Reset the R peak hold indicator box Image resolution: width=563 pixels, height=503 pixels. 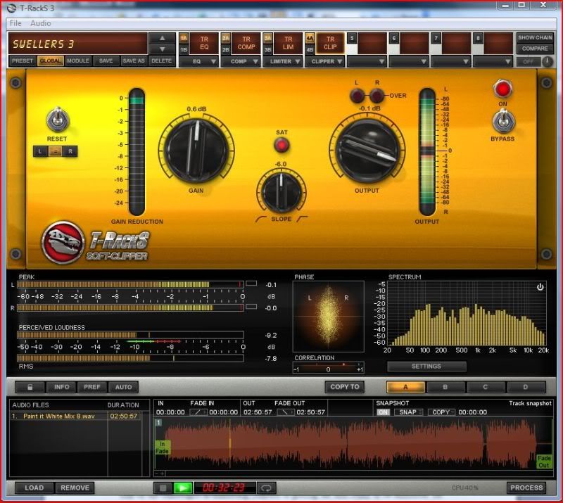click(251, 307)
